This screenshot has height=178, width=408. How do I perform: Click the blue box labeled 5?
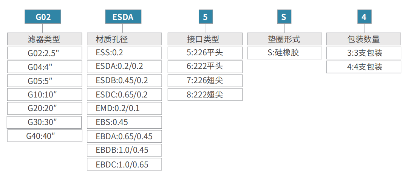[x=205, y=17]
